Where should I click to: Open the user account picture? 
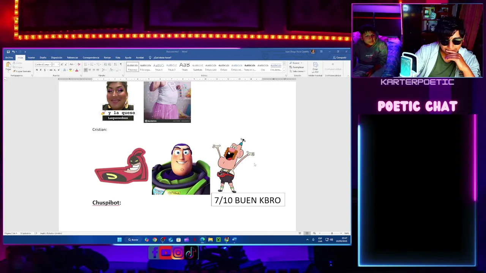click(313, 52)
